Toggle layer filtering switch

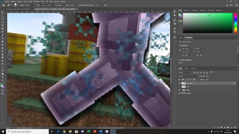click(211, 72)
